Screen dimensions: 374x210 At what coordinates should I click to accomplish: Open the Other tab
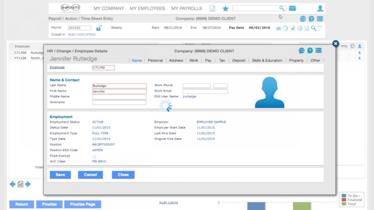coord(315,60)
